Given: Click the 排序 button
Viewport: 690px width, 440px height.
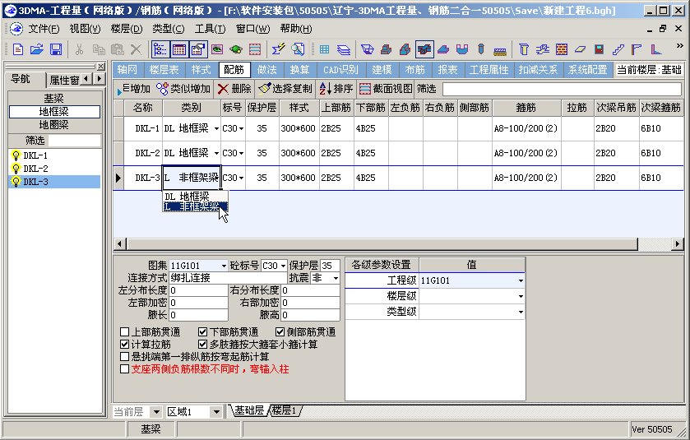Looking at the screenshot, I should coord(336,89).
